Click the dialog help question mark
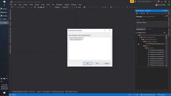171x96 pixels. point(104,30)
